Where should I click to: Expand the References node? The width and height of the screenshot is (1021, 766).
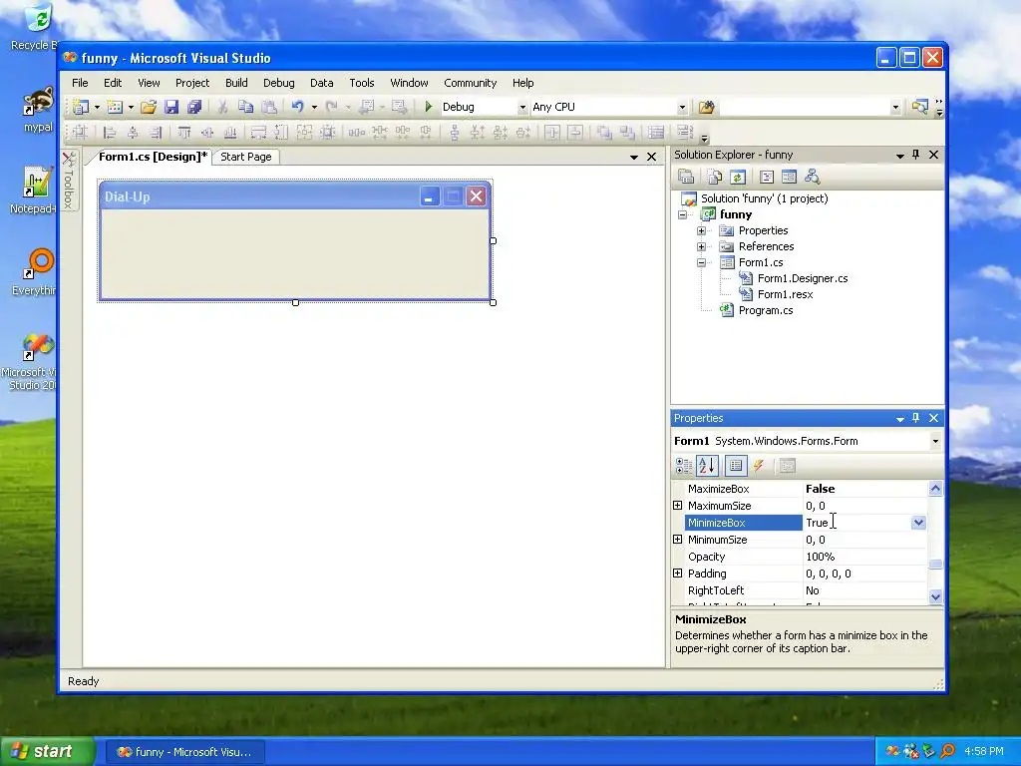pos(701,246)
